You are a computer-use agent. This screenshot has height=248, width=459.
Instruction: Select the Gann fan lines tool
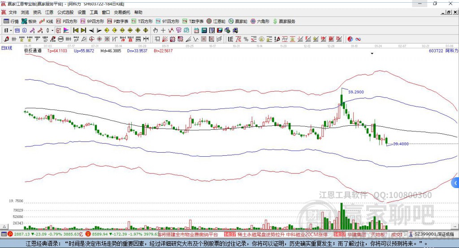click(165, 39)
